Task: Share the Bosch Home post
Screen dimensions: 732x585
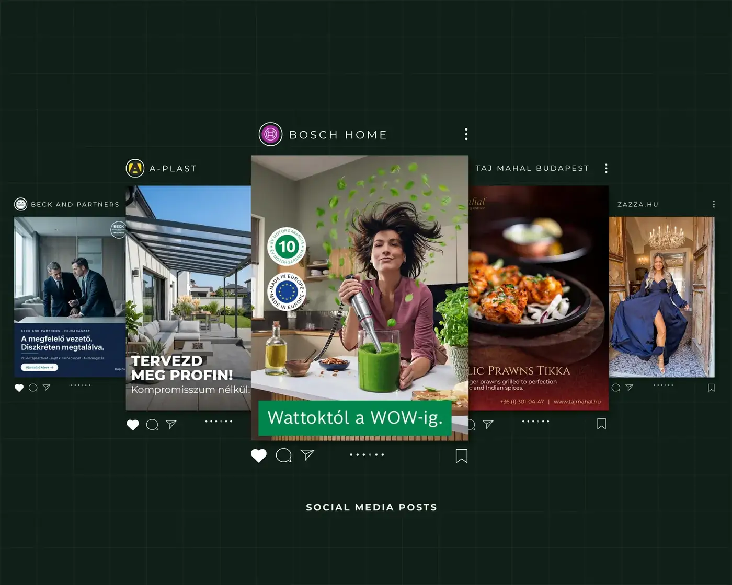Action: (x=307, y=455)
